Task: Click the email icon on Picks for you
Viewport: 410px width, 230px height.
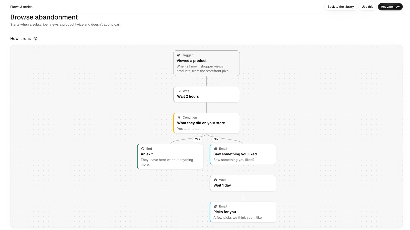Action: point(216,206)
